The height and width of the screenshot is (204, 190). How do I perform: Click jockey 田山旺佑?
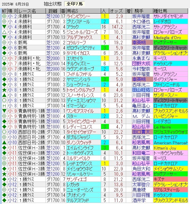click(x=141, y=90)
